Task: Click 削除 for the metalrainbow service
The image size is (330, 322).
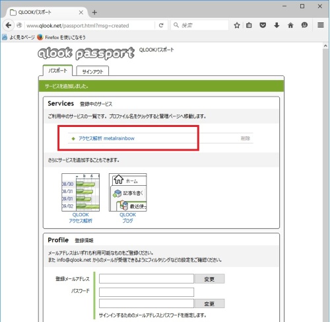Action: (x=245, y=138)
